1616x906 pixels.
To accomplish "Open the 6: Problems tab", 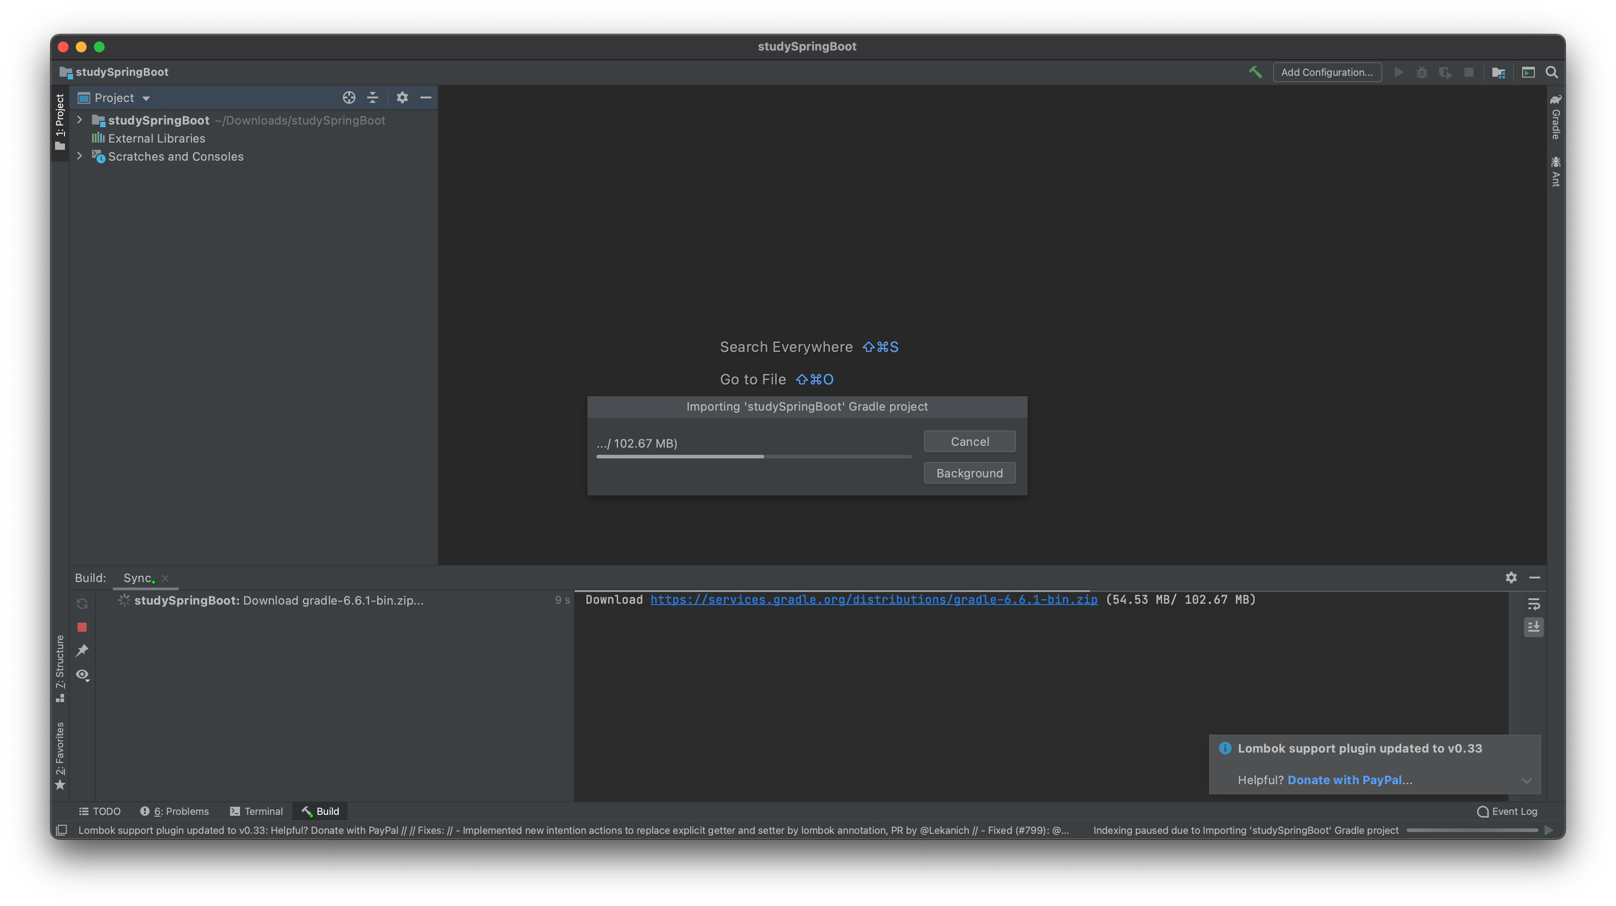I will point(175,811).
